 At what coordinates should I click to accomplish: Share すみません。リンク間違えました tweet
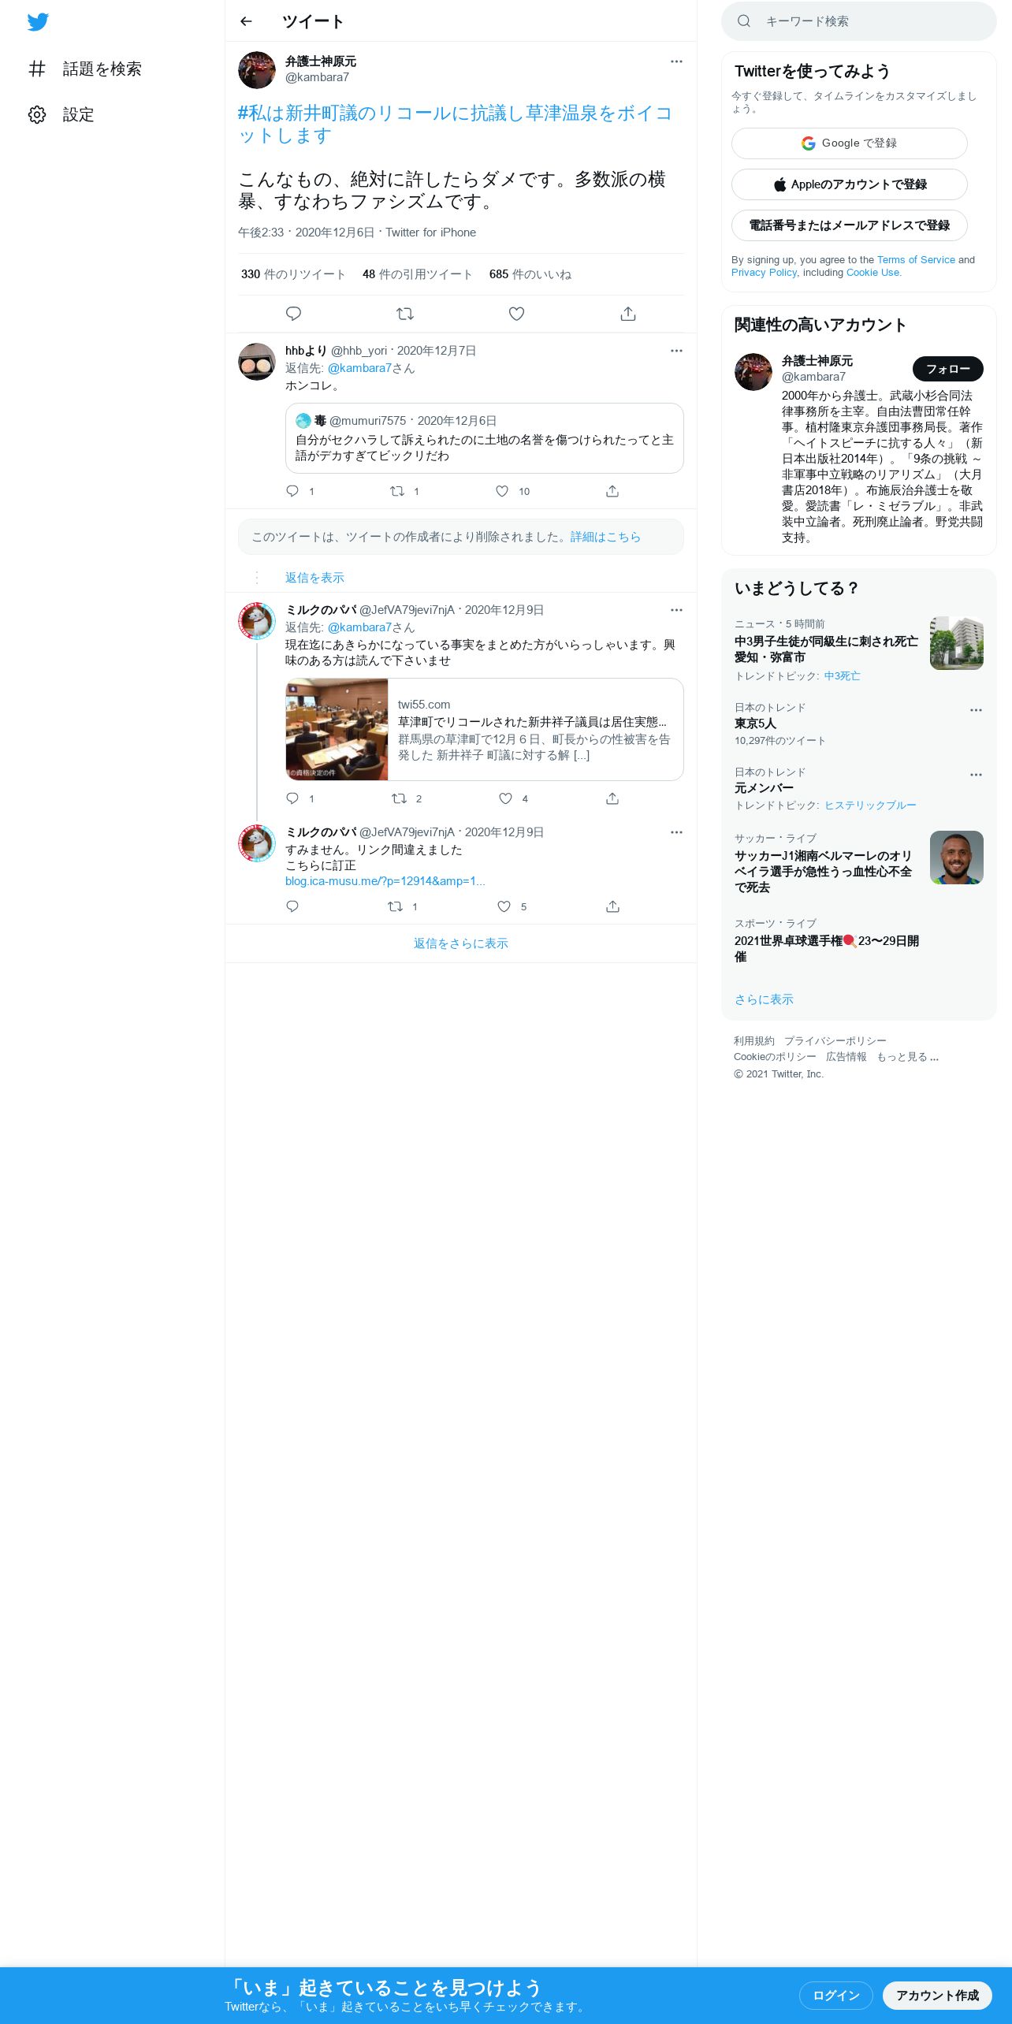(x=612, y=906)
